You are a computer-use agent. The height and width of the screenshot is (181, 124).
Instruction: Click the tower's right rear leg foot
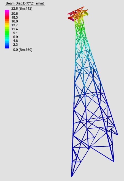114,161
